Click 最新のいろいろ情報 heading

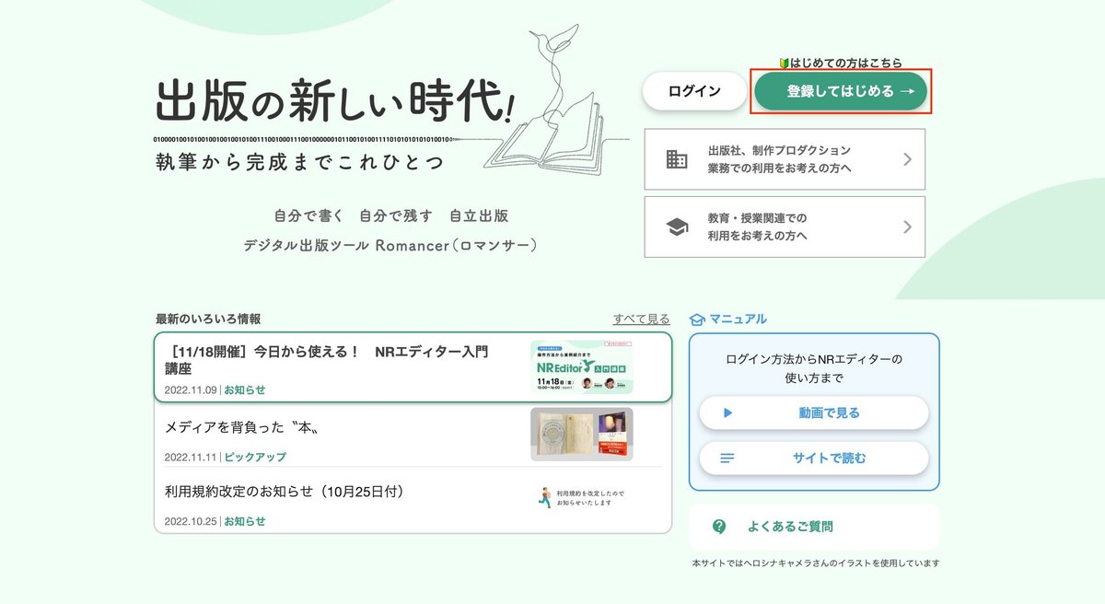click(x=208, y=319)
